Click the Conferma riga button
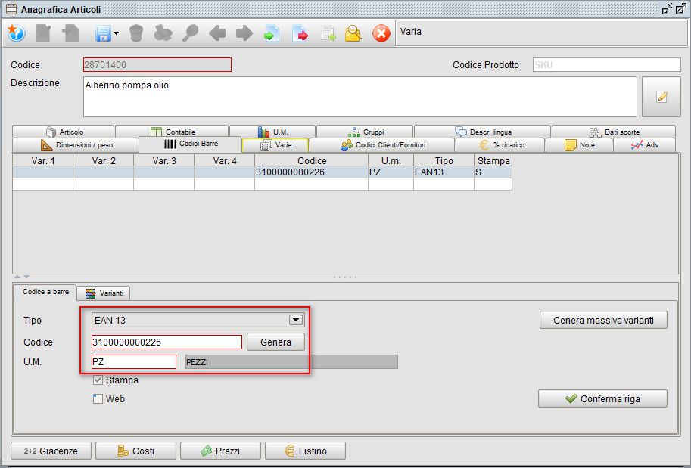This screenshot has height=468, width=691. [x=602, y=398]
